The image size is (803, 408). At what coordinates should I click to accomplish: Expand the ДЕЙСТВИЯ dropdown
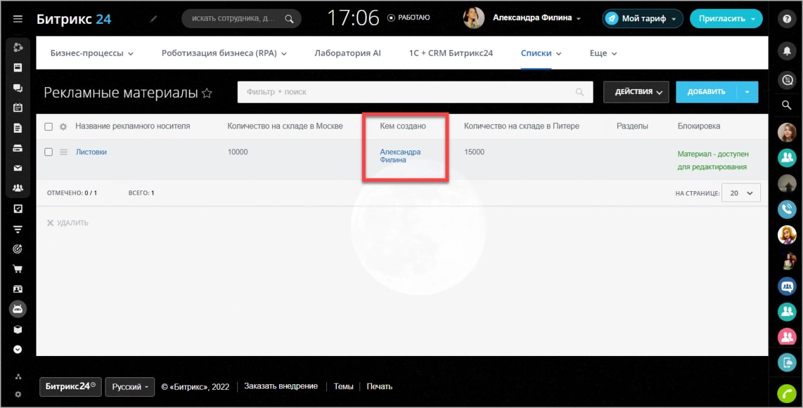(x=635, y=92)
